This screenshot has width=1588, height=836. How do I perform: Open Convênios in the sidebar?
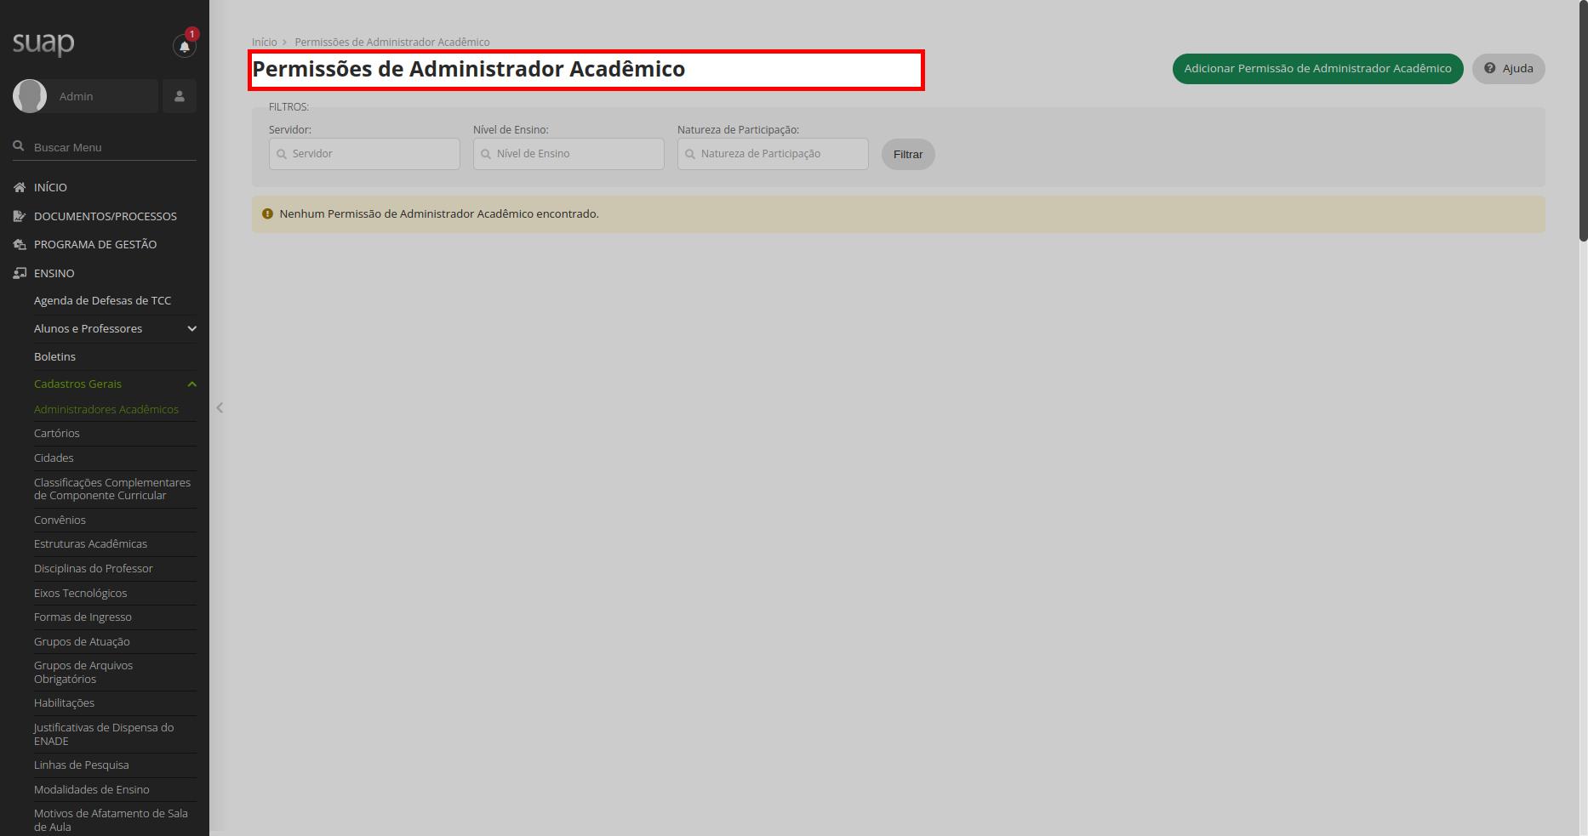(60, 520)
